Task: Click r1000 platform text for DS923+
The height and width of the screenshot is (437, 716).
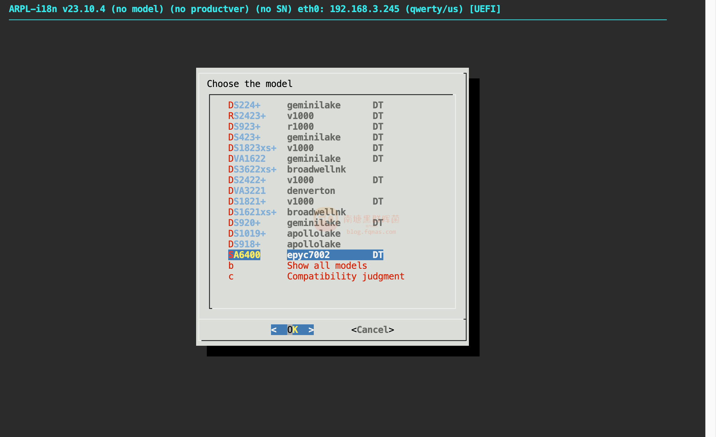Action: (300, 127)
